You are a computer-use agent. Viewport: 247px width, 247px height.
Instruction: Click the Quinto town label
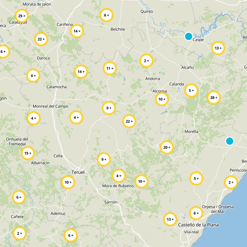(147, 11)
